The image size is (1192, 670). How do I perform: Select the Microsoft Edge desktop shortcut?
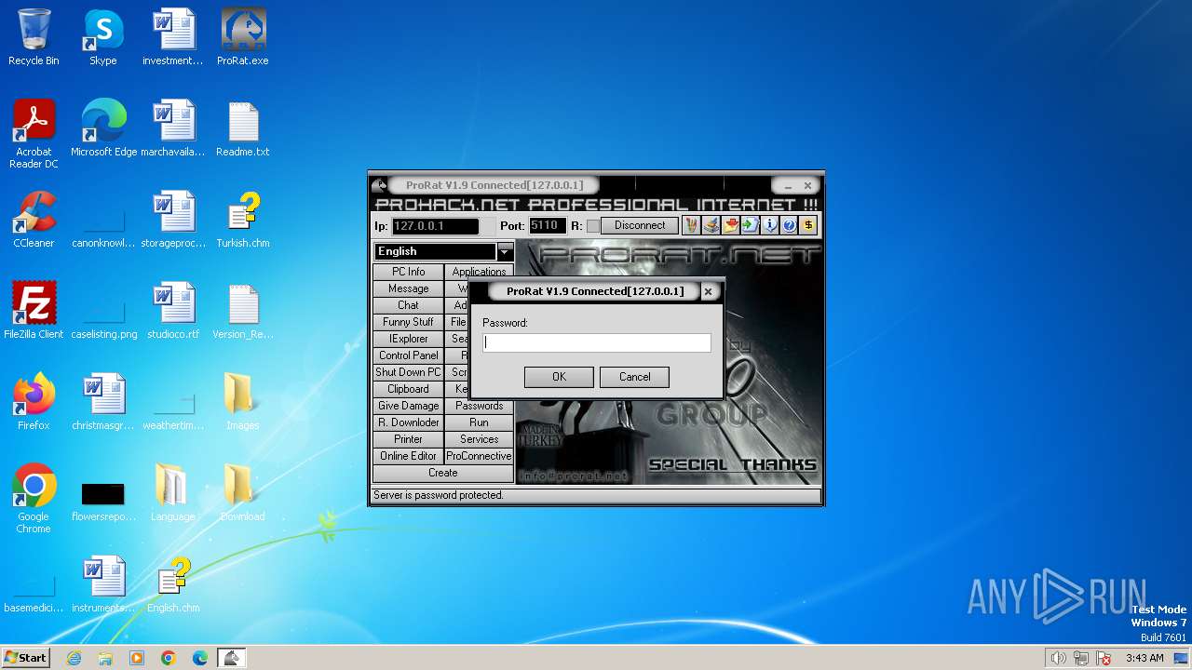point(103,128)
